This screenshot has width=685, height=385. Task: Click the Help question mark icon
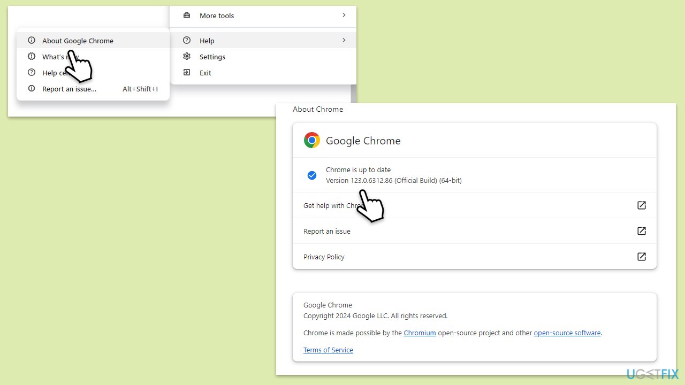coord(187,40)
